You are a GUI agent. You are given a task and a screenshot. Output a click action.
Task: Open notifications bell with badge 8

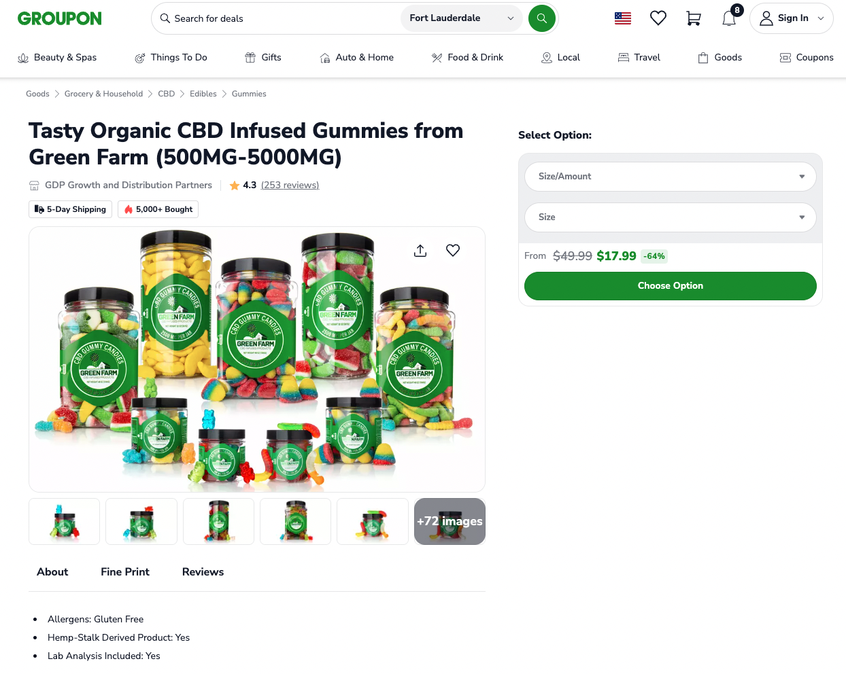(729, 18)
